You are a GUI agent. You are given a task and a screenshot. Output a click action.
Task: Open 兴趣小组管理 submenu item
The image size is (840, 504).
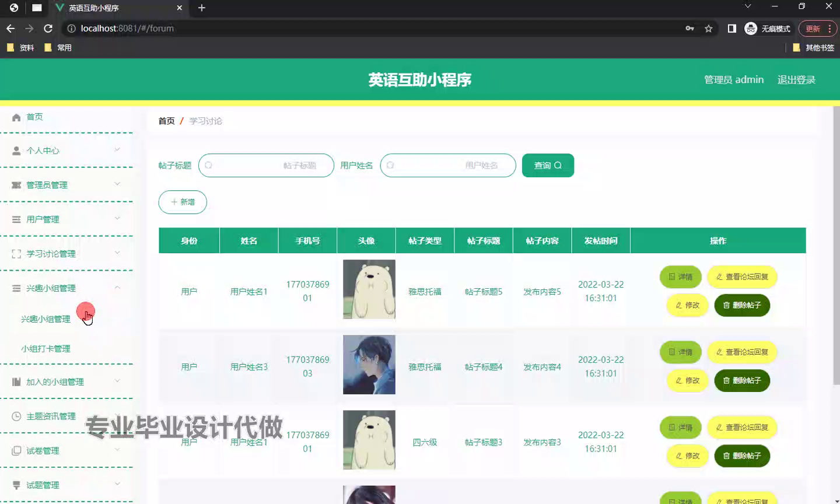45,319
